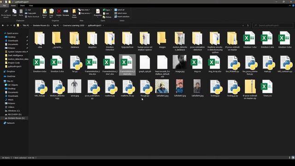The height and width of the screenshot is (166, 295).
Task: Click Select all in ribbon
Action: (119, 10)
